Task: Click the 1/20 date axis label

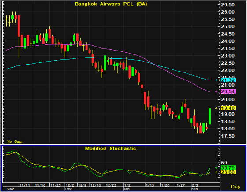Action: (165, 185)
